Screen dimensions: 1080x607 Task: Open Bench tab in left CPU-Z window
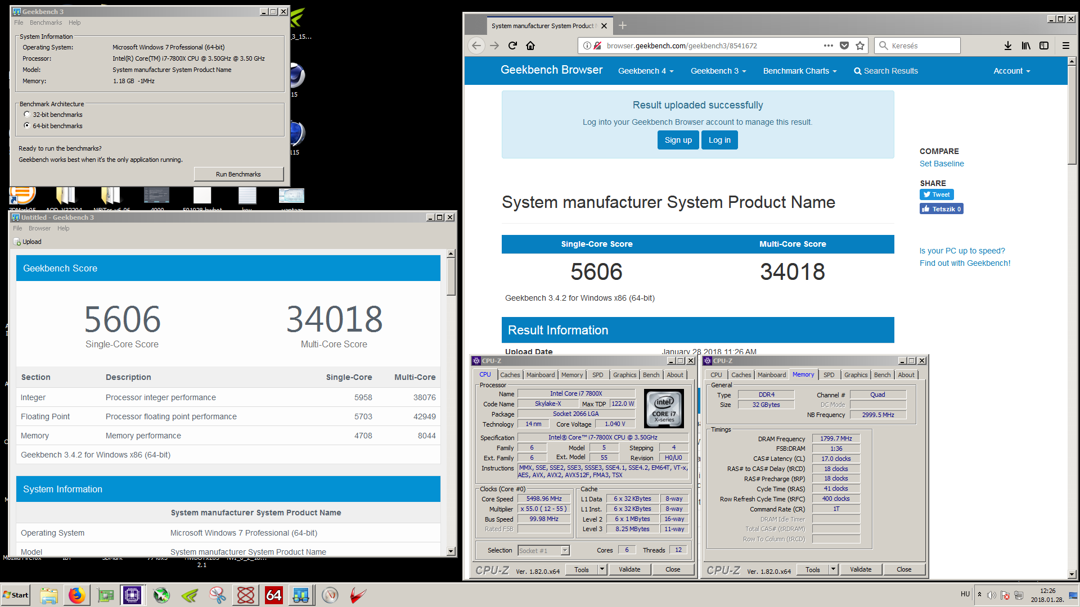point(651,375)
